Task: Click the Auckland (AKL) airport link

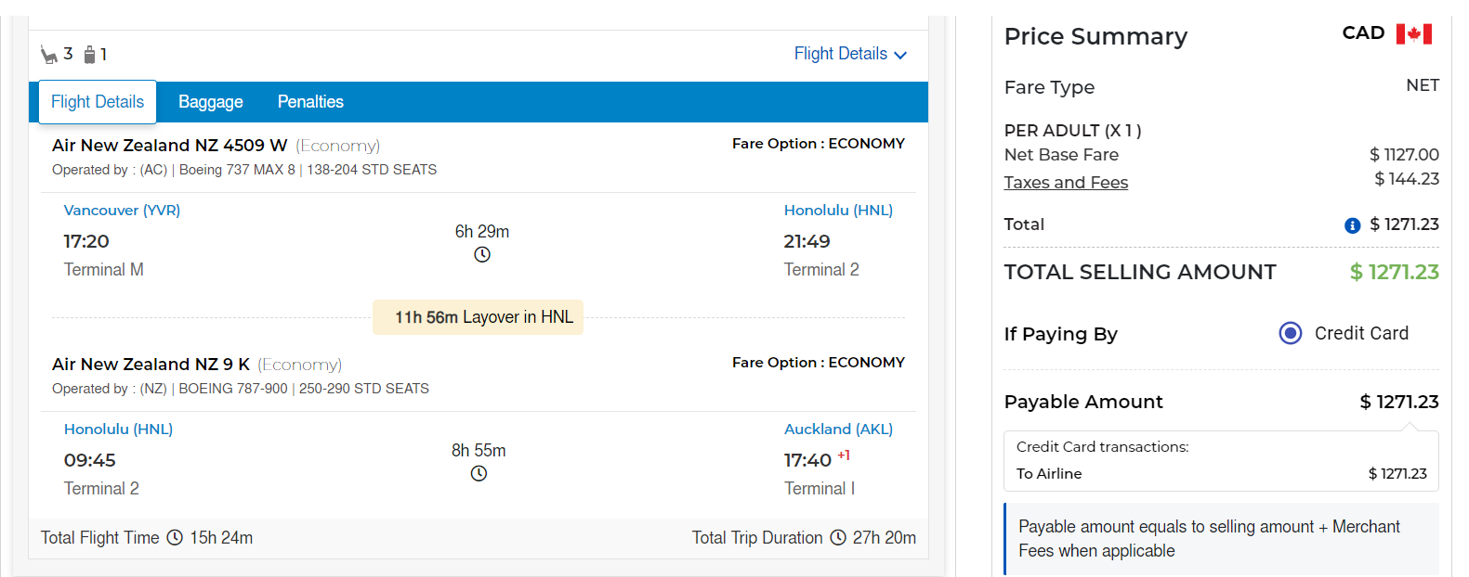Action: pos(838,430)
